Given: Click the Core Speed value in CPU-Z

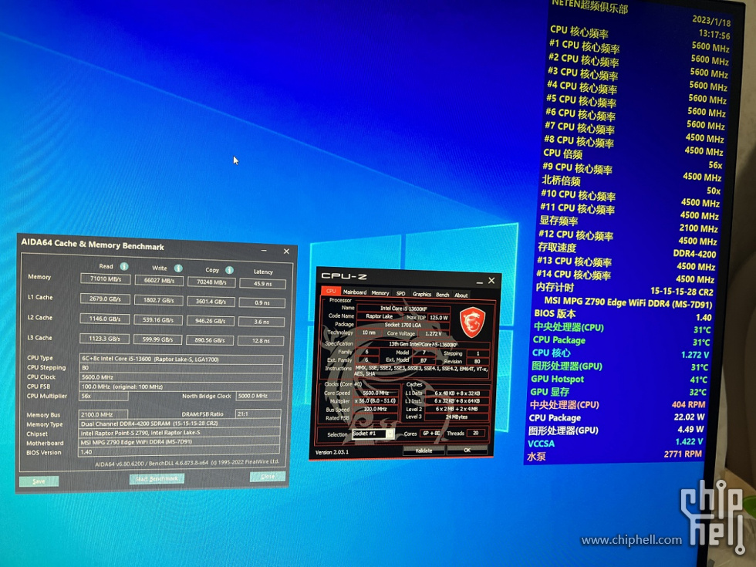Looking at the screenshot, I should click(x=376, y=393).
